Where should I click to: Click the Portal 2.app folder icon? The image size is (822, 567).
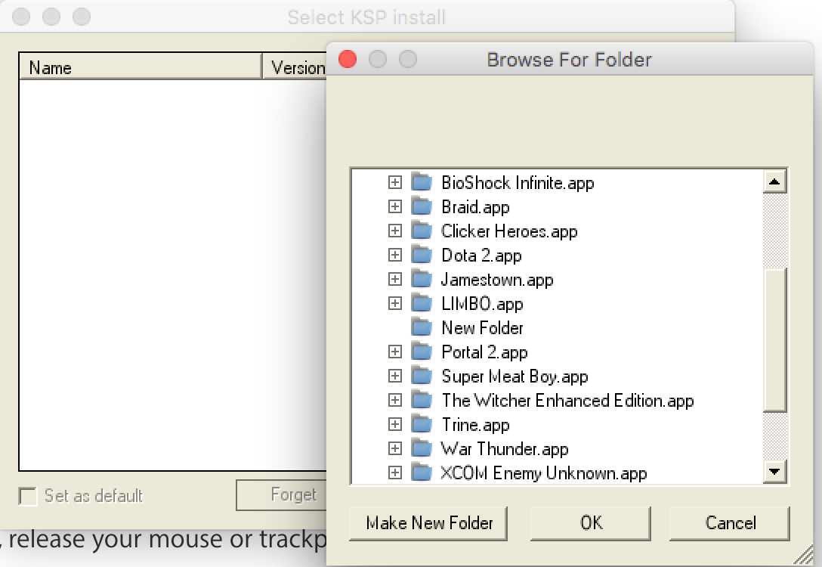point(422,352)
